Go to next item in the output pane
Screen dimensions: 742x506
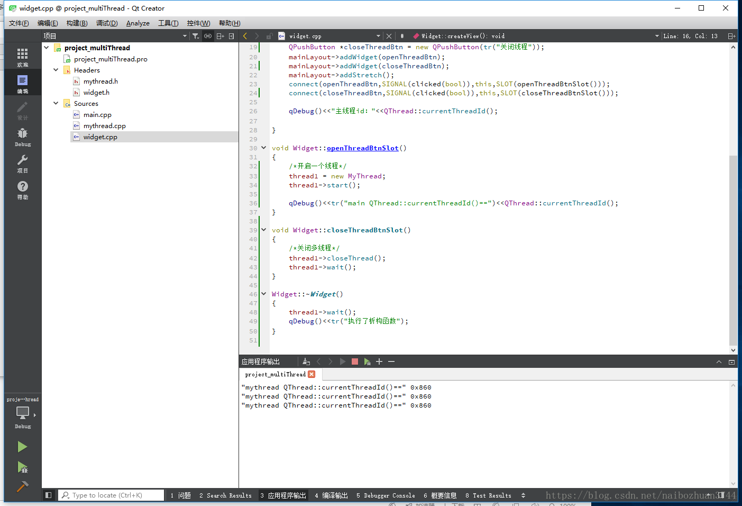click(331, 362)
